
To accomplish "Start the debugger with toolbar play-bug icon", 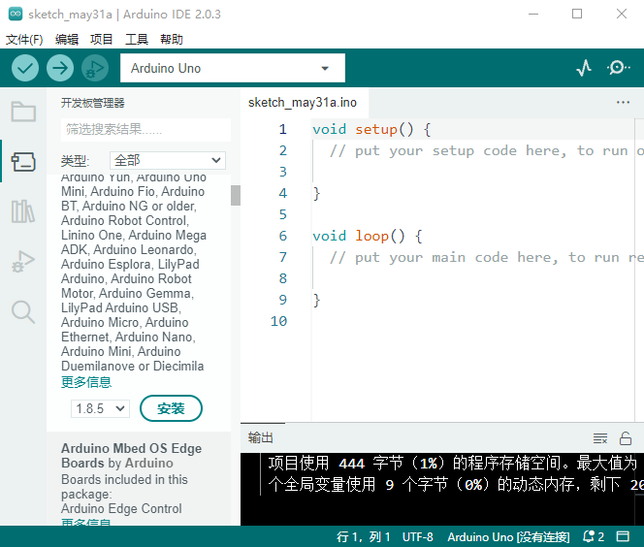I will click(x=95, y=68).
